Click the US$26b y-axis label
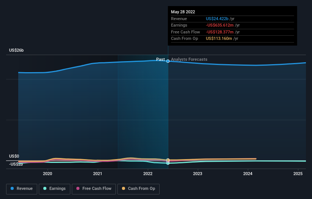312x199 pixels. [x=16, y=50]
